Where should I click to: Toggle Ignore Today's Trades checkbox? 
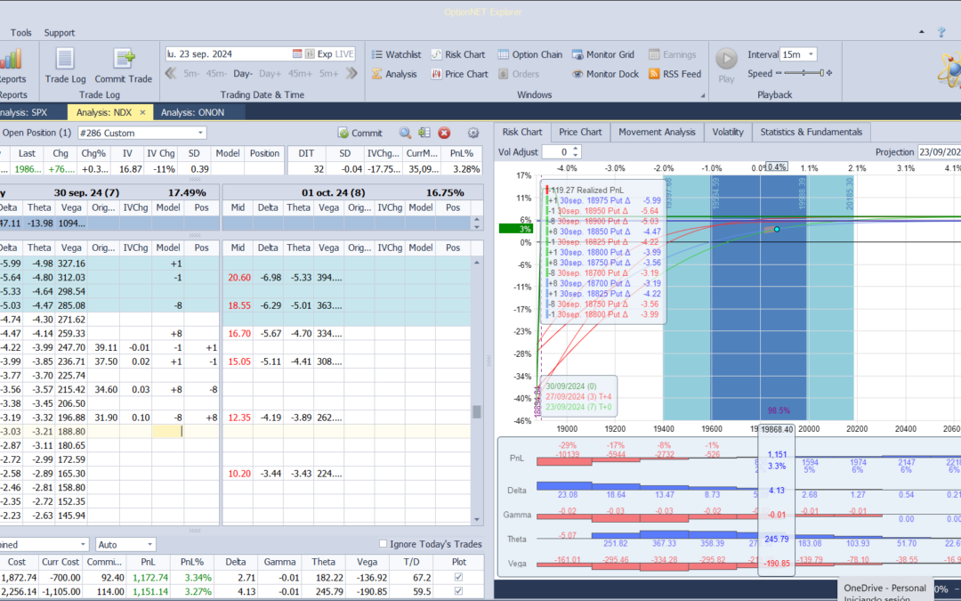[x=383, y=543]
